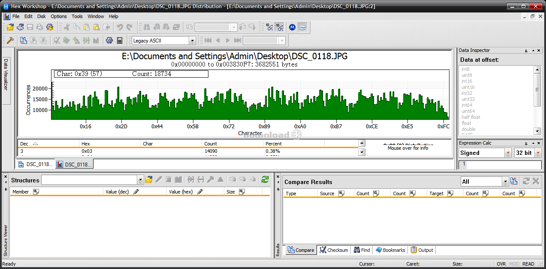Image resolution: width=546 pixels, height=269 pixels.
Task: Toggle hex display on Member column
Action: pos(36,192)
